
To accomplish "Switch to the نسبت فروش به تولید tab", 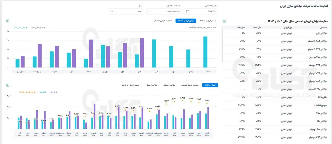I will (131, 85).
